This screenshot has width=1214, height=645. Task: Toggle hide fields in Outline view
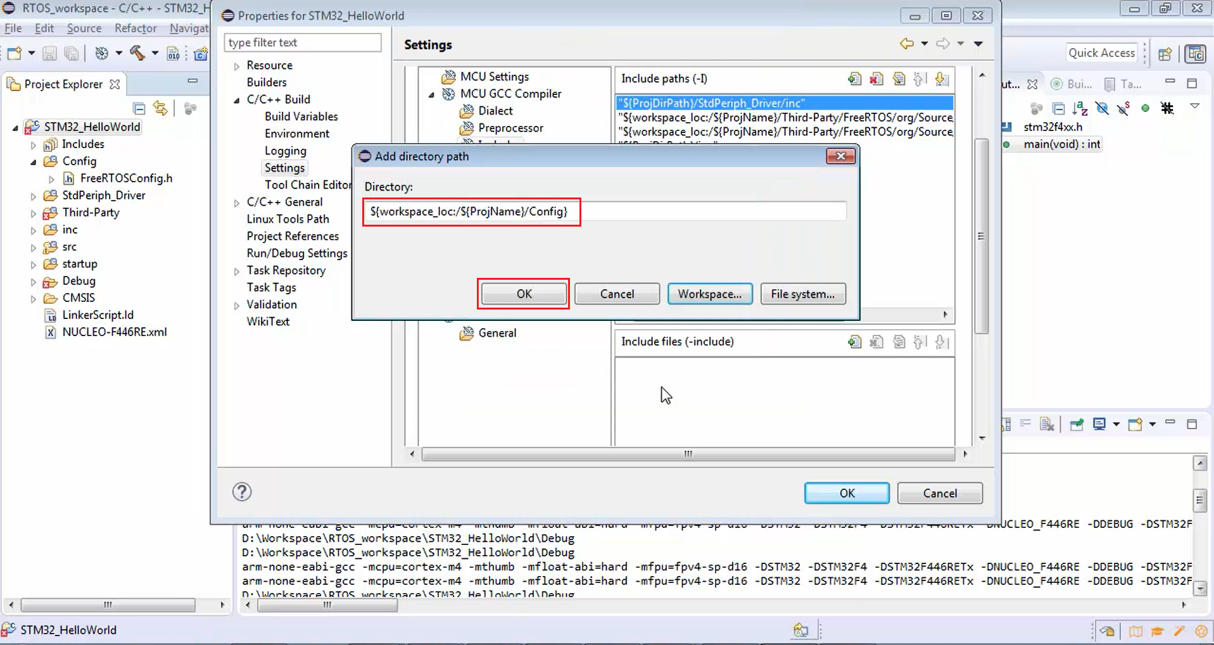pos(1102,108)
